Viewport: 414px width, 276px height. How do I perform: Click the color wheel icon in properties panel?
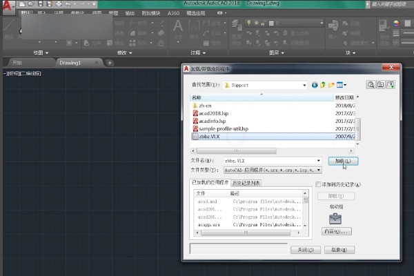click(396, 23)
